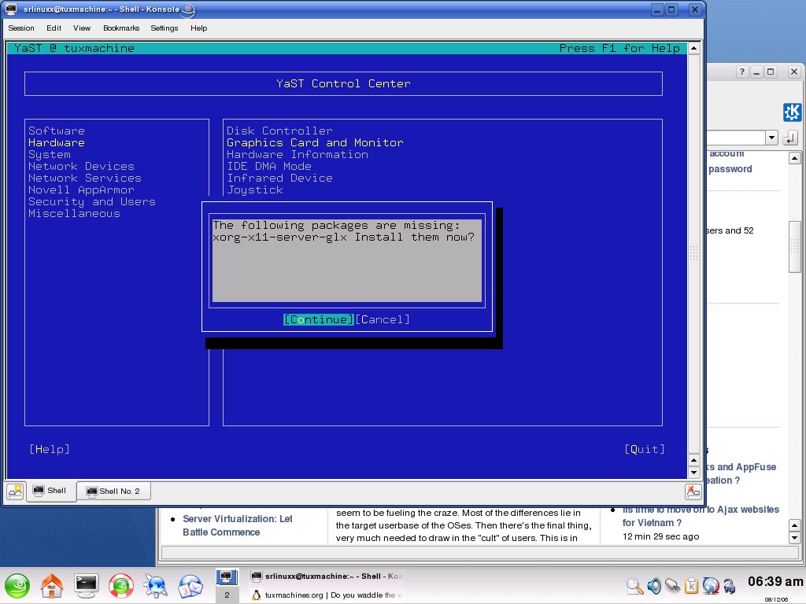Launch Konqueror web browser from panel
Image resolution: width=806 pixels, height=604 pixels.
156,586
